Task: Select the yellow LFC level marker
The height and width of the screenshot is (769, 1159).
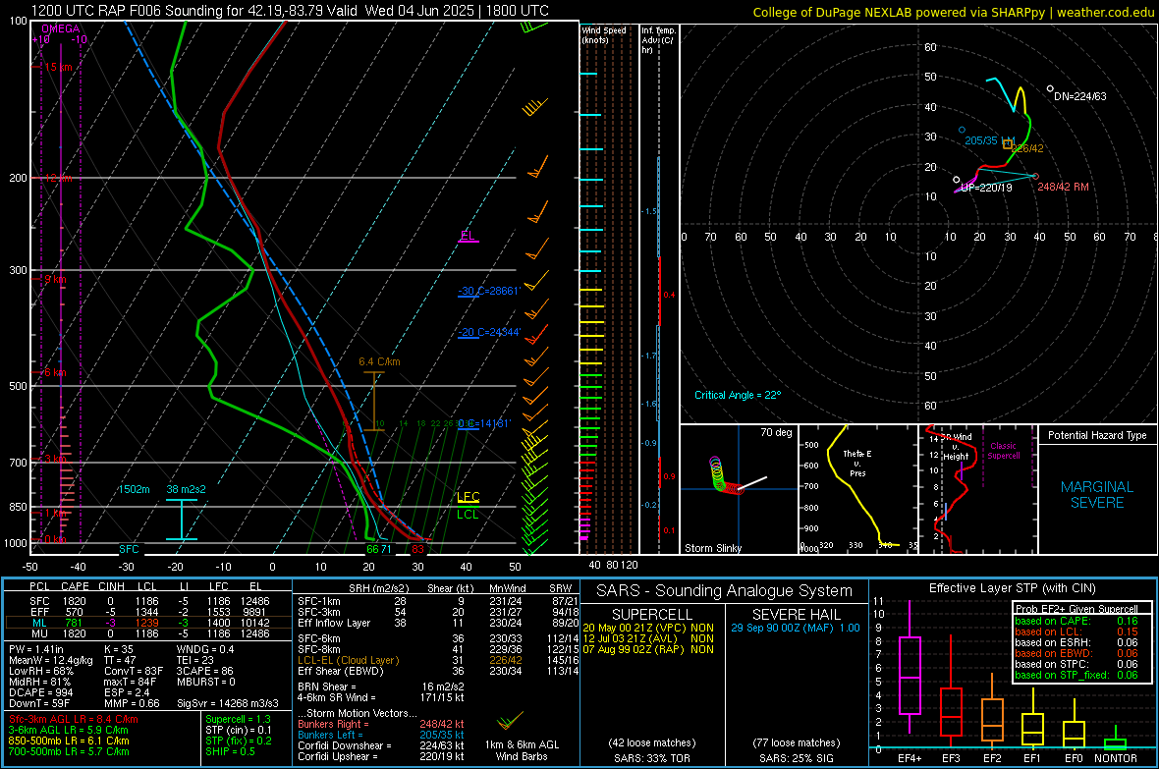Action: [468, 497]
